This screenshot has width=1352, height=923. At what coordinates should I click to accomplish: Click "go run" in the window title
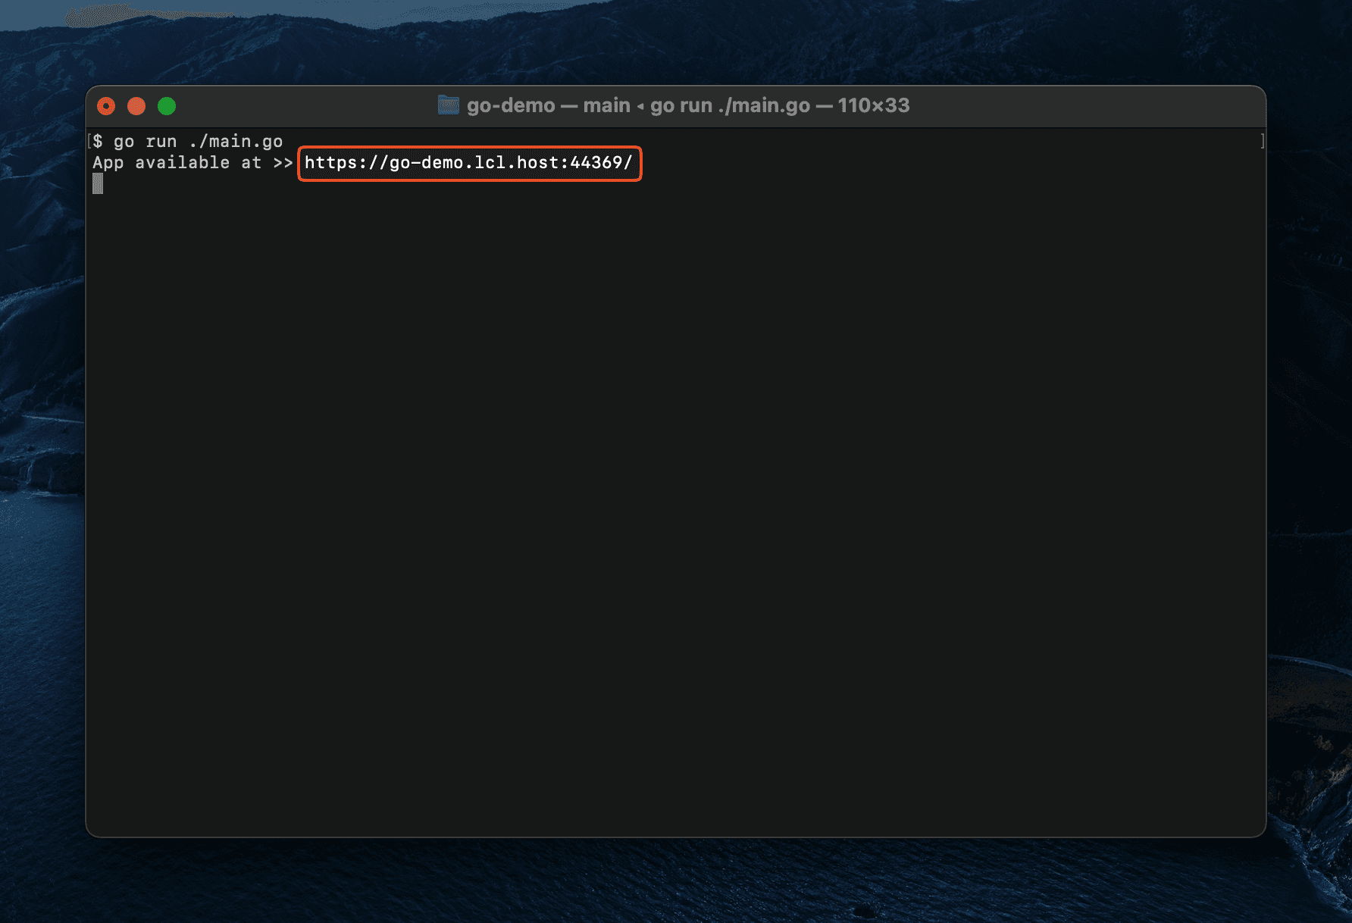681,105
